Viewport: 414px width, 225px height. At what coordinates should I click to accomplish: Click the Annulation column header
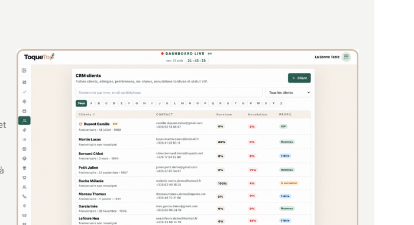coord(257,114)
